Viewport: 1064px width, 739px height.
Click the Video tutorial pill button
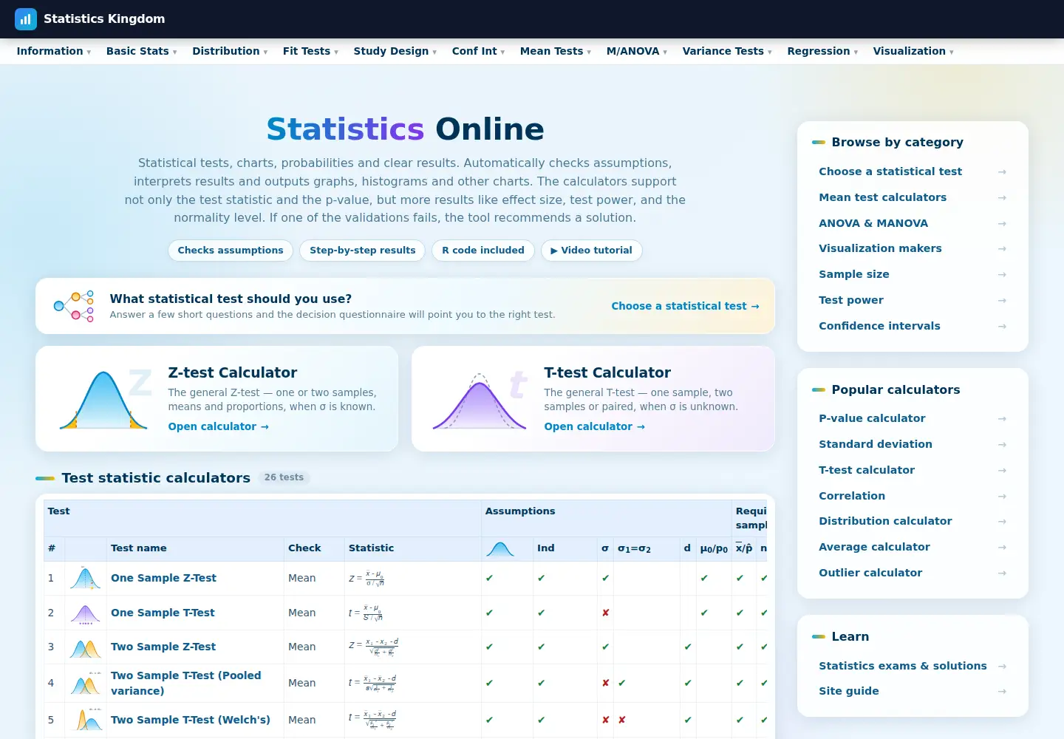click(x=592, y=251)
